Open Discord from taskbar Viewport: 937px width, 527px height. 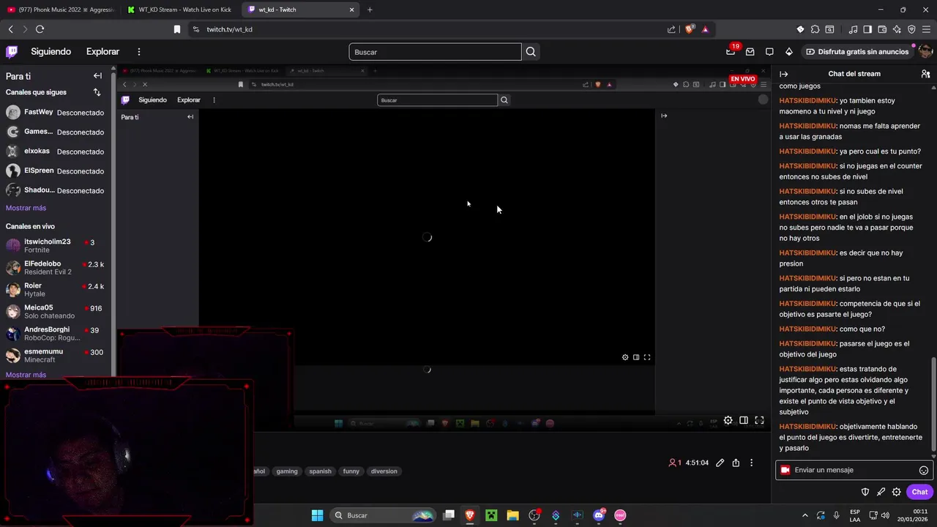(599, 515)
